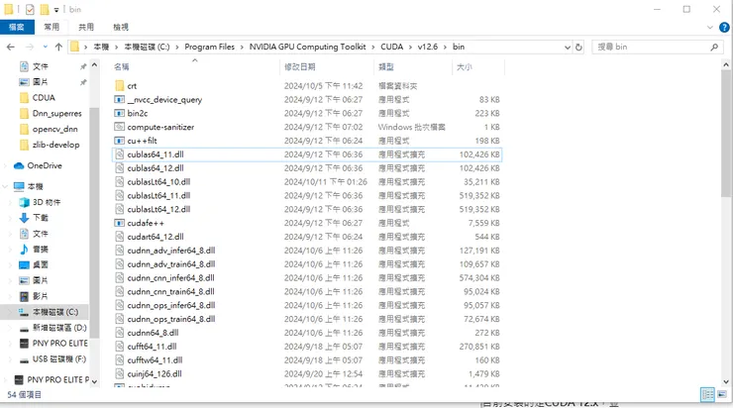The height and width of the screenshot is (408, 733).
Task: Collapse the This PC tree node
Action: (x=5, y=186)
